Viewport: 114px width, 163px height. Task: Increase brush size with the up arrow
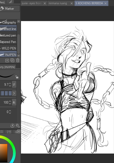point(10,84)
